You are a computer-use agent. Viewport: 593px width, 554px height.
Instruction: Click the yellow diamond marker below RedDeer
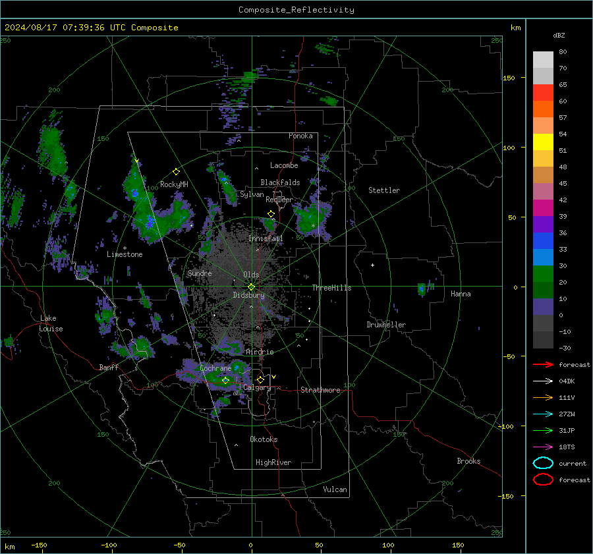[271, 214]
